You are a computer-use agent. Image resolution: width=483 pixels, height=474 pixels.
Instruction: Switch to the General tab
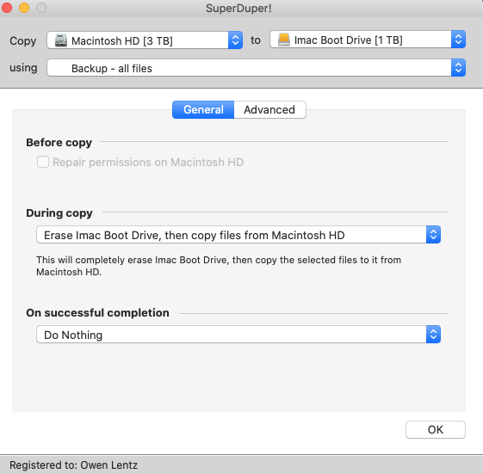click(x=203, y=109)
